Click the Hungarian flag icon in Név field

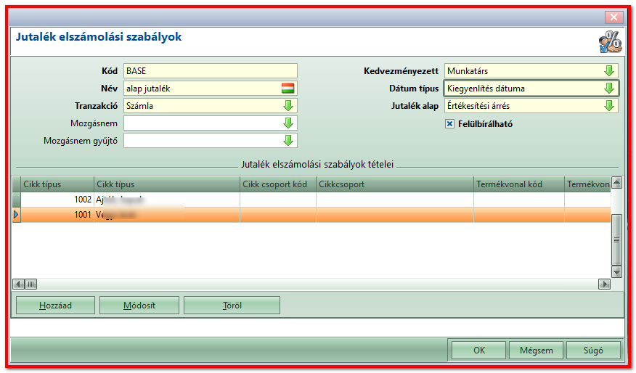tap(288, 89)
